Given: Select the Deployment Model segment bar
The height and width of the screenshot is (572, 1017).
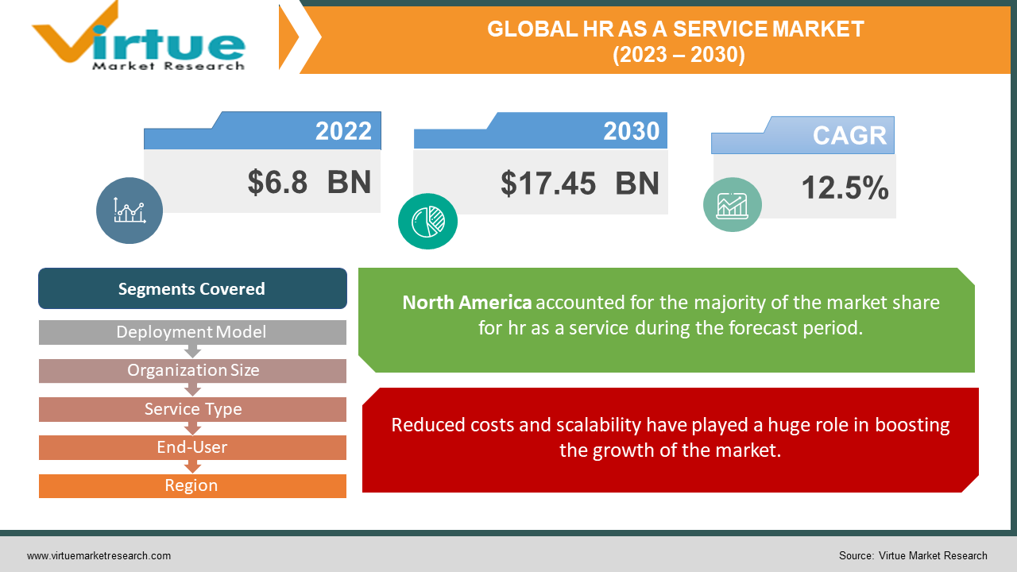Looking at the screenshot, I should coord(192,332).
